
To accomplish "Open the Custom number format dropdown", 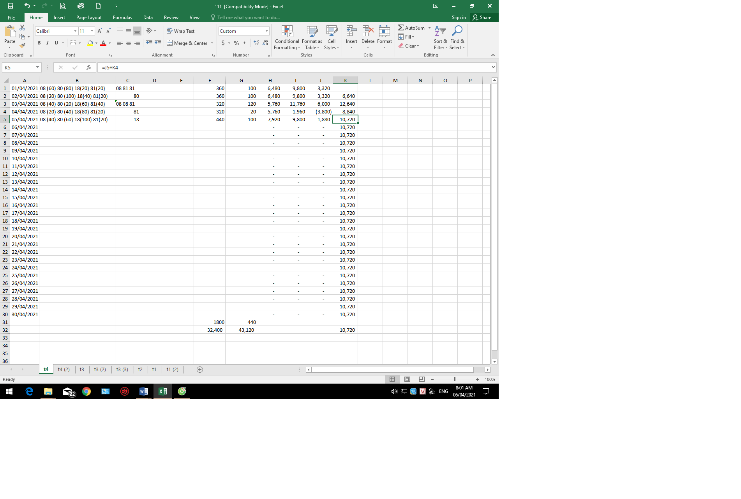I will tap(266, 31).
